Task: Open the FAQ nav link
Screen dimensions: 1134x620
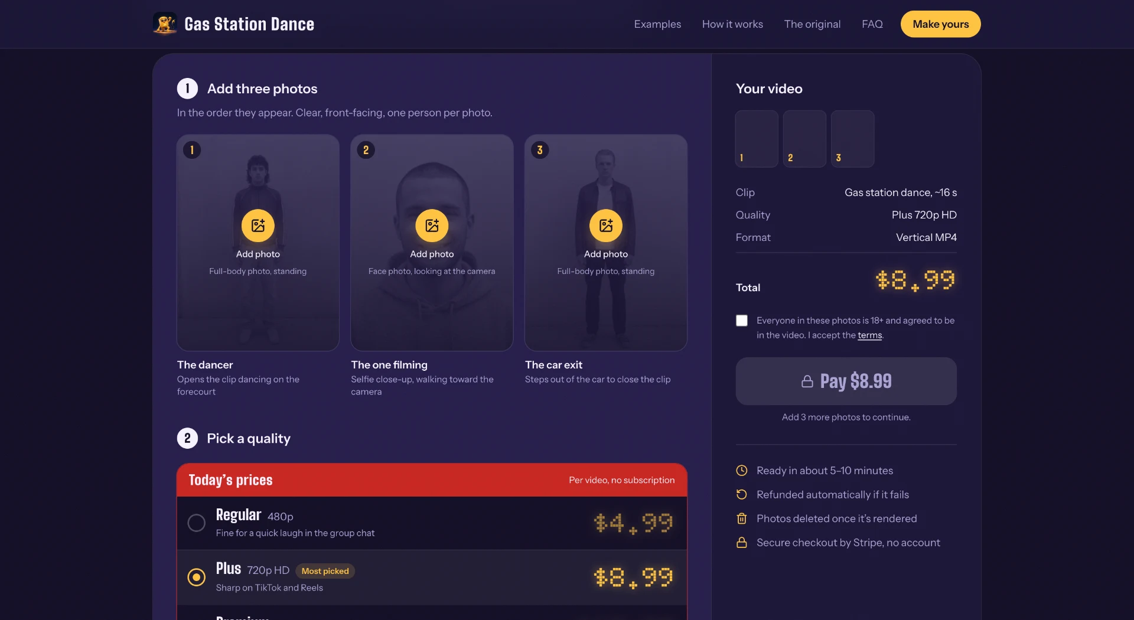Action: (x=872, y=24)
